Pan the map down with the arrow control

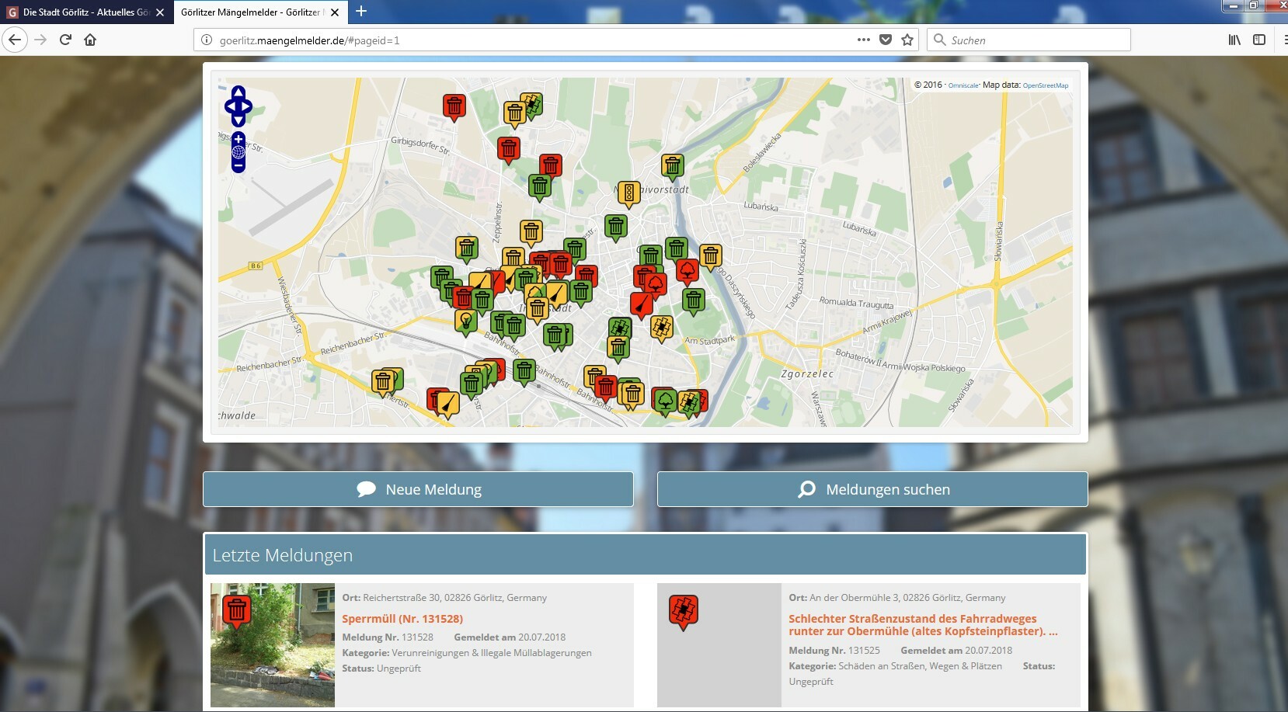[238, 120]
